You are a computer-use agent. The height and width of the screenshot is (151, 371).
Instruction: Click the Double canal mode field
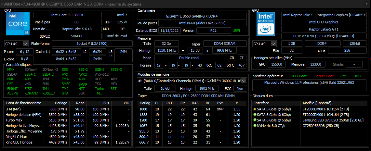[x=189, y=58]
